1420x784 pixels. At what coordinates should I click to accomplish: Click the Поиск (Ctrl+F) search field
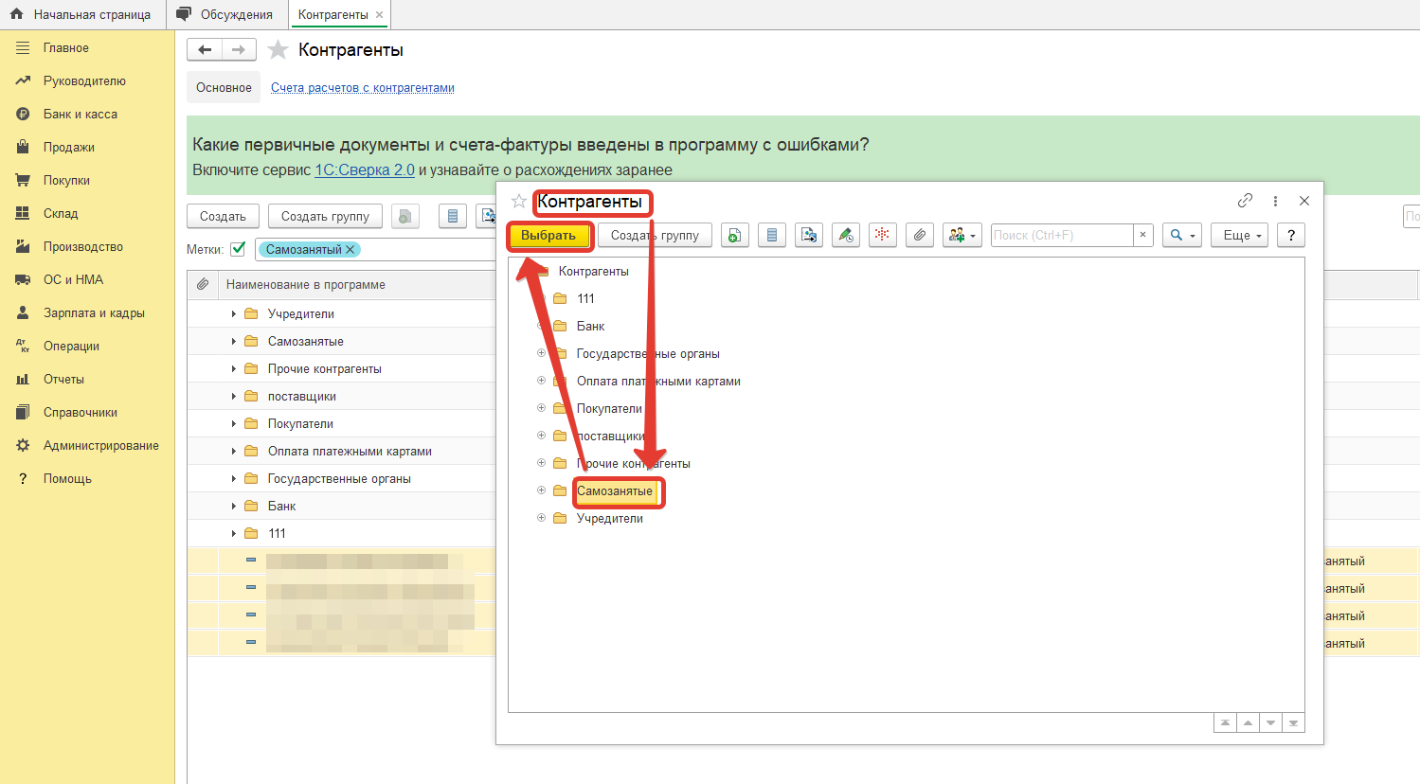coord(1061,236)
